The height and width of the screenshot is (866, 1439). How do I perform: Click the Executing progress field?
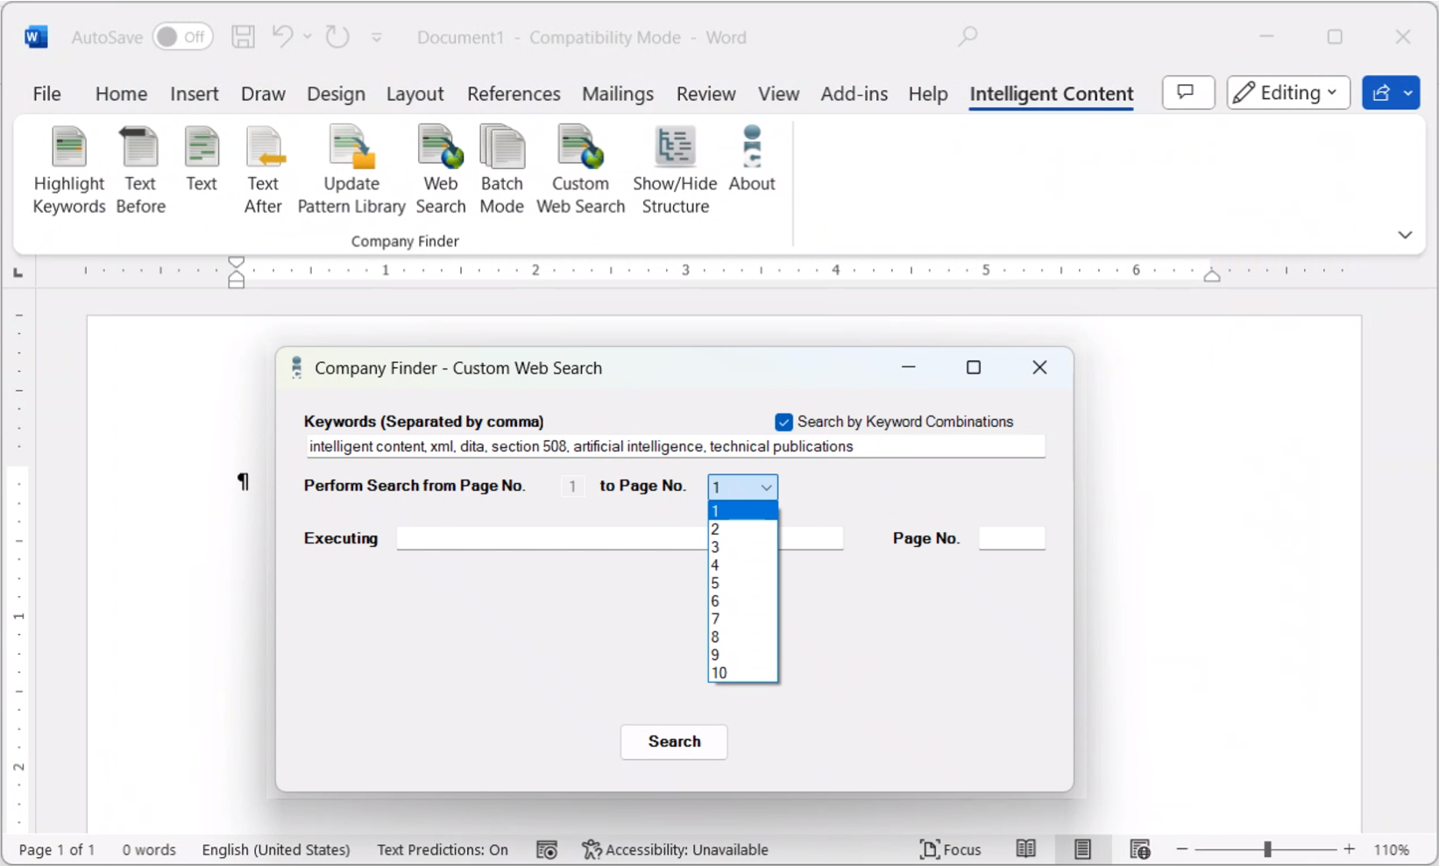[x=620, y=538]
